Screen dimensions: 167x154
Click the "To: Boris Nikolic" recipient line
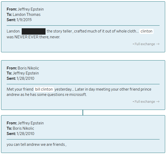pyautogui.click(x=20, y=128)
